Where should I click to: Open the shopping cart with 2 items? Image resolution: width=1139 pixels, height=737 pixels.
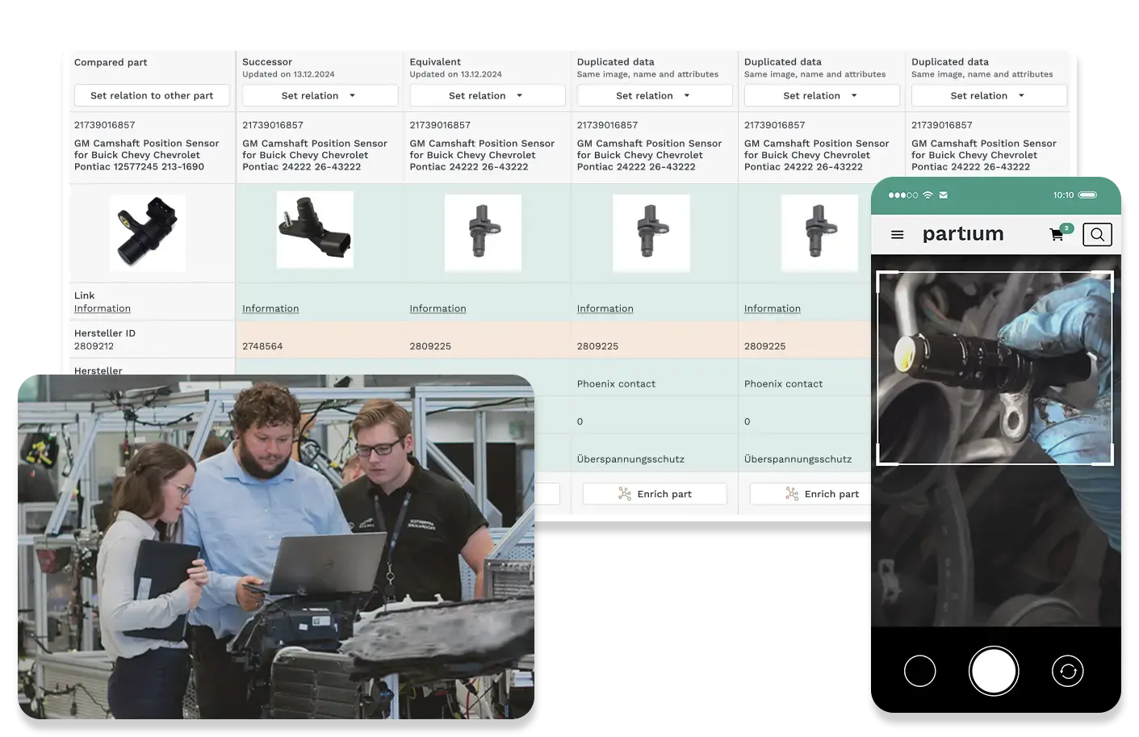1056,234
